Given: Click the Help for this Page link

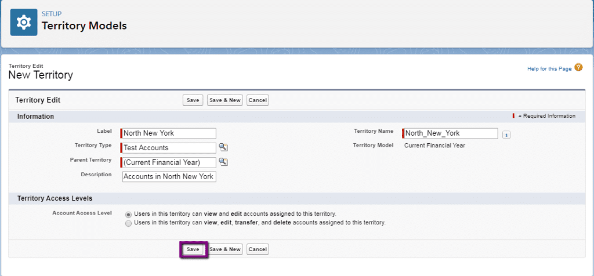Looking at the screenshot, I should pyautogui.click(x=549, y=69).
